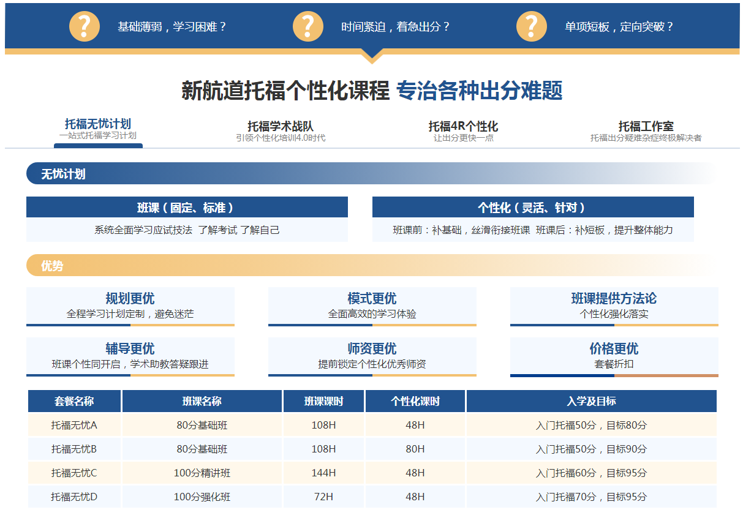
Task: Select the 班课提供方法论 advantage card
Action: click(614, 306)
